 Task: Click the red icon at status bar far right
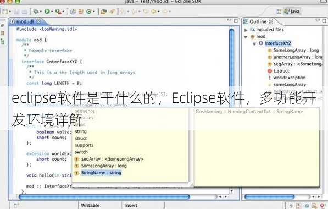tap(322, 206)
